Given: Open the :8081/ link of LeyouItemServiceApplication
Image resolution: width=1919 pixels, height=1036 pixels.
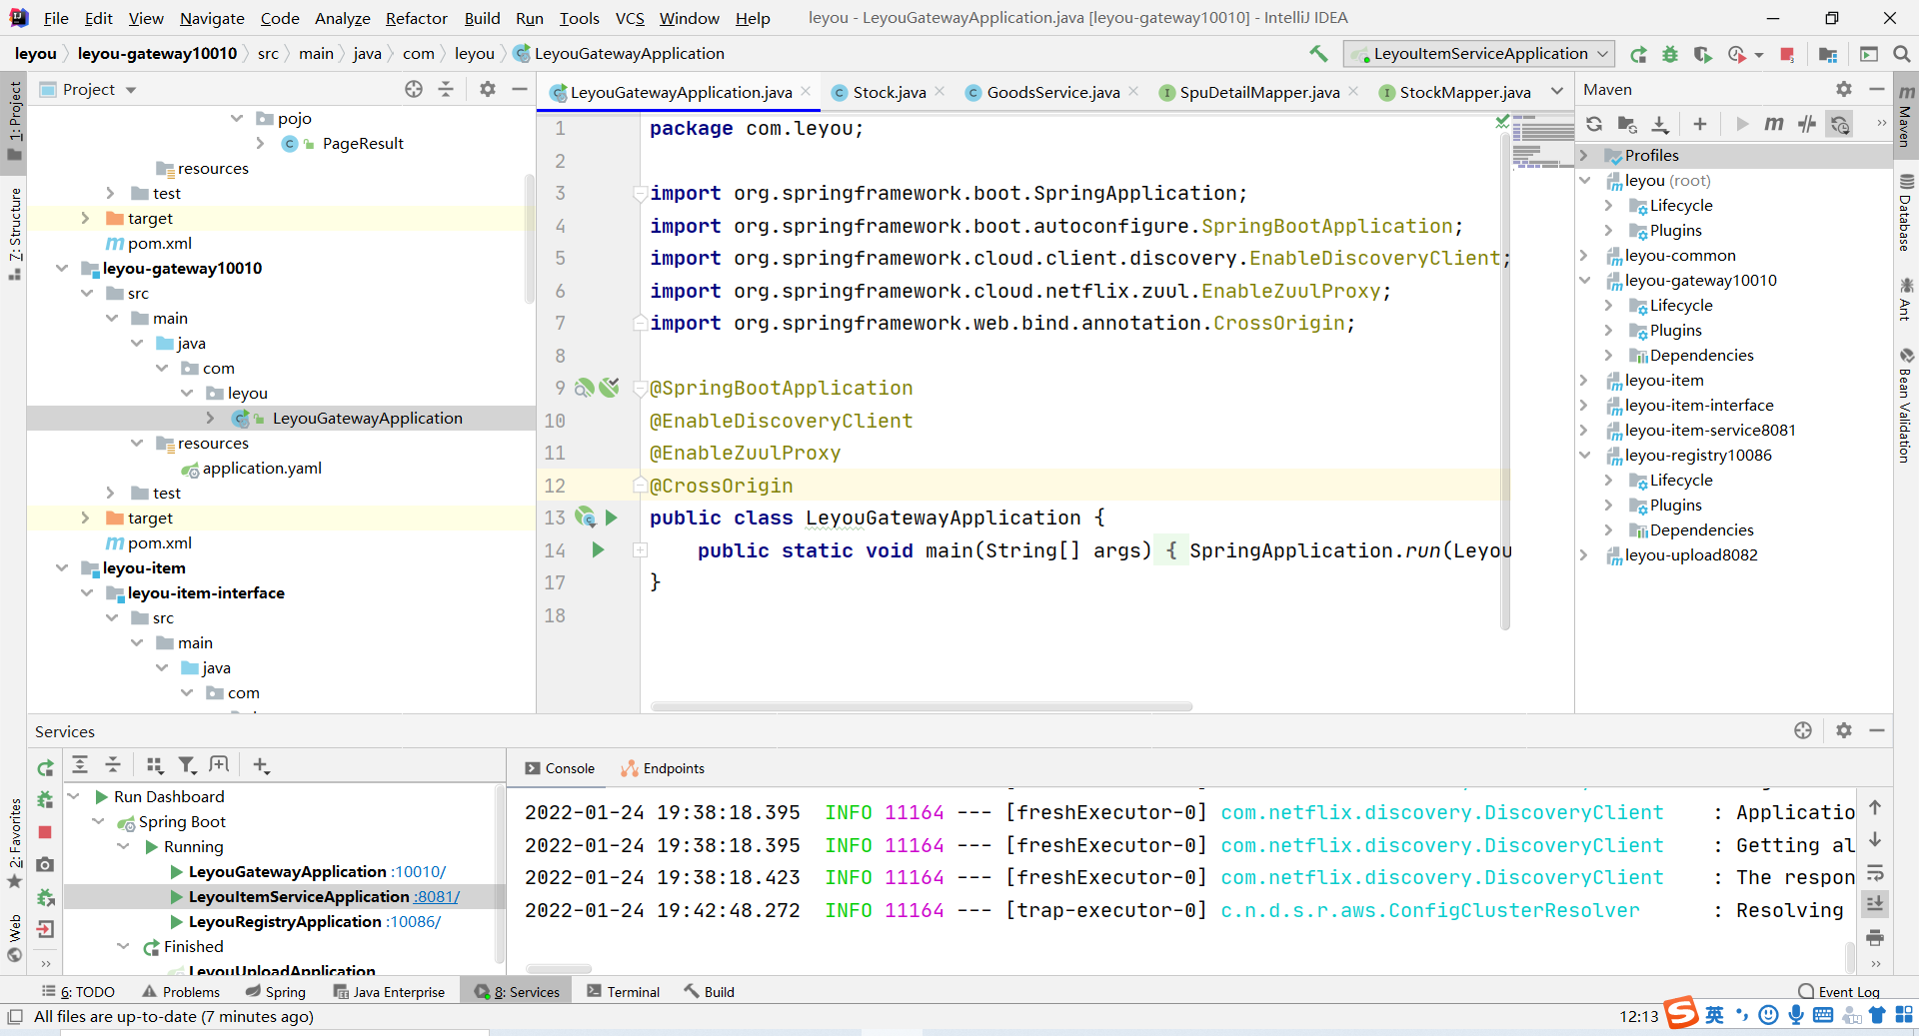Looking at the screenshot, I should coord(437,897).
